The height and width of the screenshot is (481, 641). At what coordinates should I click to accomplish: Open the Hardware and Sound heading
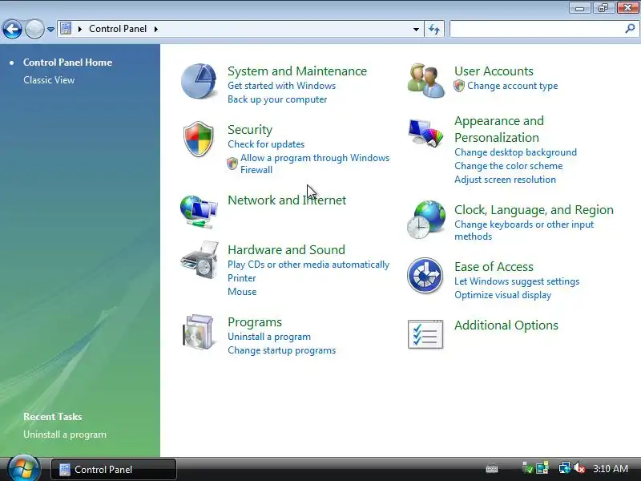286,250
